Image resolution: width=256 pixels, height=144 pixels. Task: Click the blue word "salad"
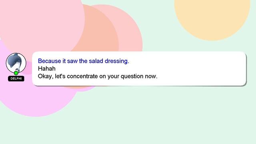click(x=96, y=61)
